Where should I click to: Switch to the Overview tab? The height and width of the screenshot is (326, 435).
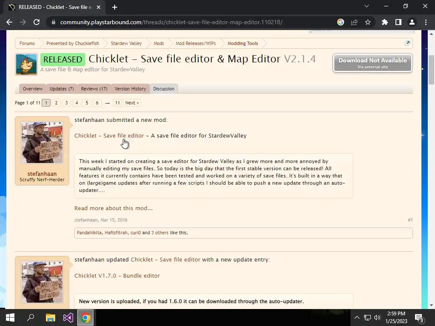pos(33,89)
